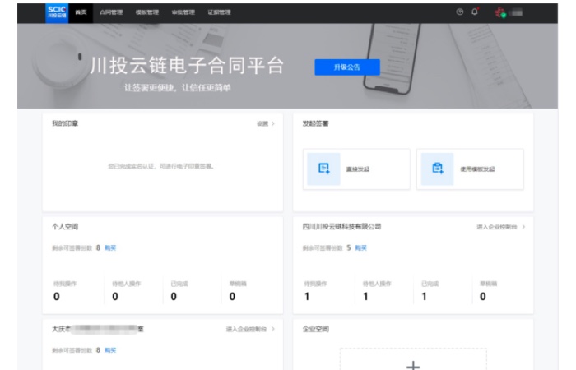Open the 证据管理 menu
Image resolution: width=576 pixels, height=370 pixels.
[x=219, y=12]
